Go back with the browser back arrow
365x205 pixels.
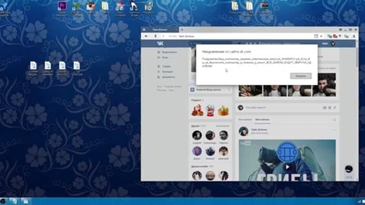[146, 36]
